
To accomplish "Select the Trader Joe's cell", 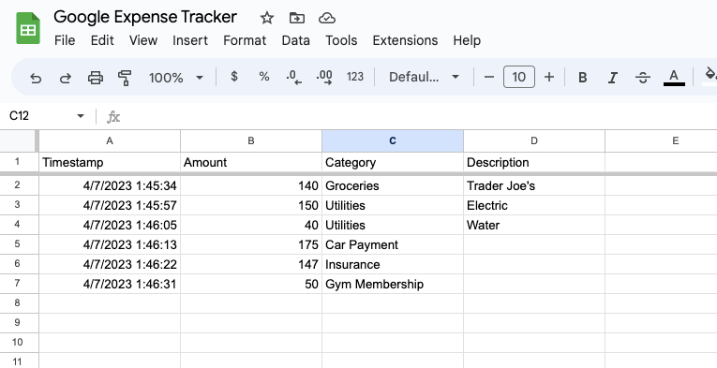I will pyautogui.click(x=534, y=185).
